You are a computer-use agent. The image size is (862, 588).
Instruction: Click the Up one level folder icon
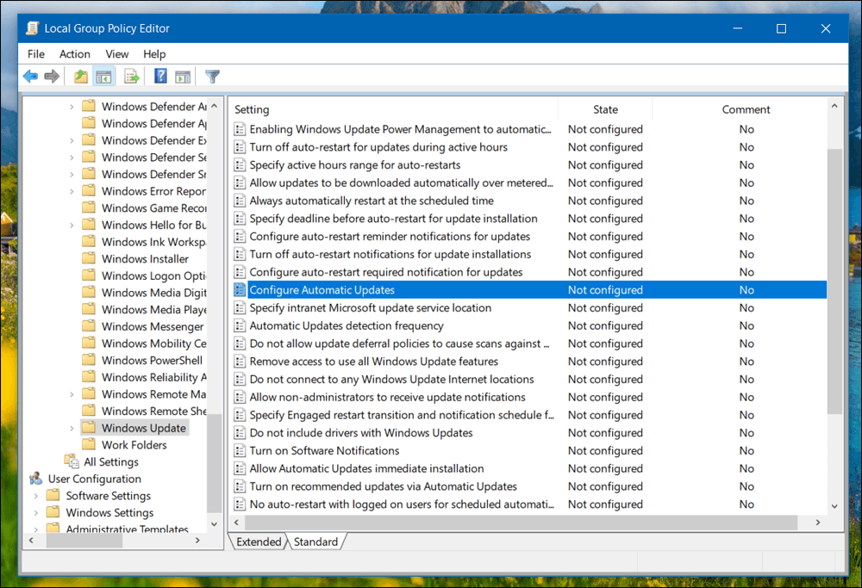click(x=81, y=77)
